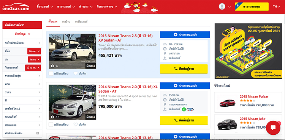Viewport: 285px width, 140px height.
Task: Switch to the รถบ้าน tab
Action: 66,22
